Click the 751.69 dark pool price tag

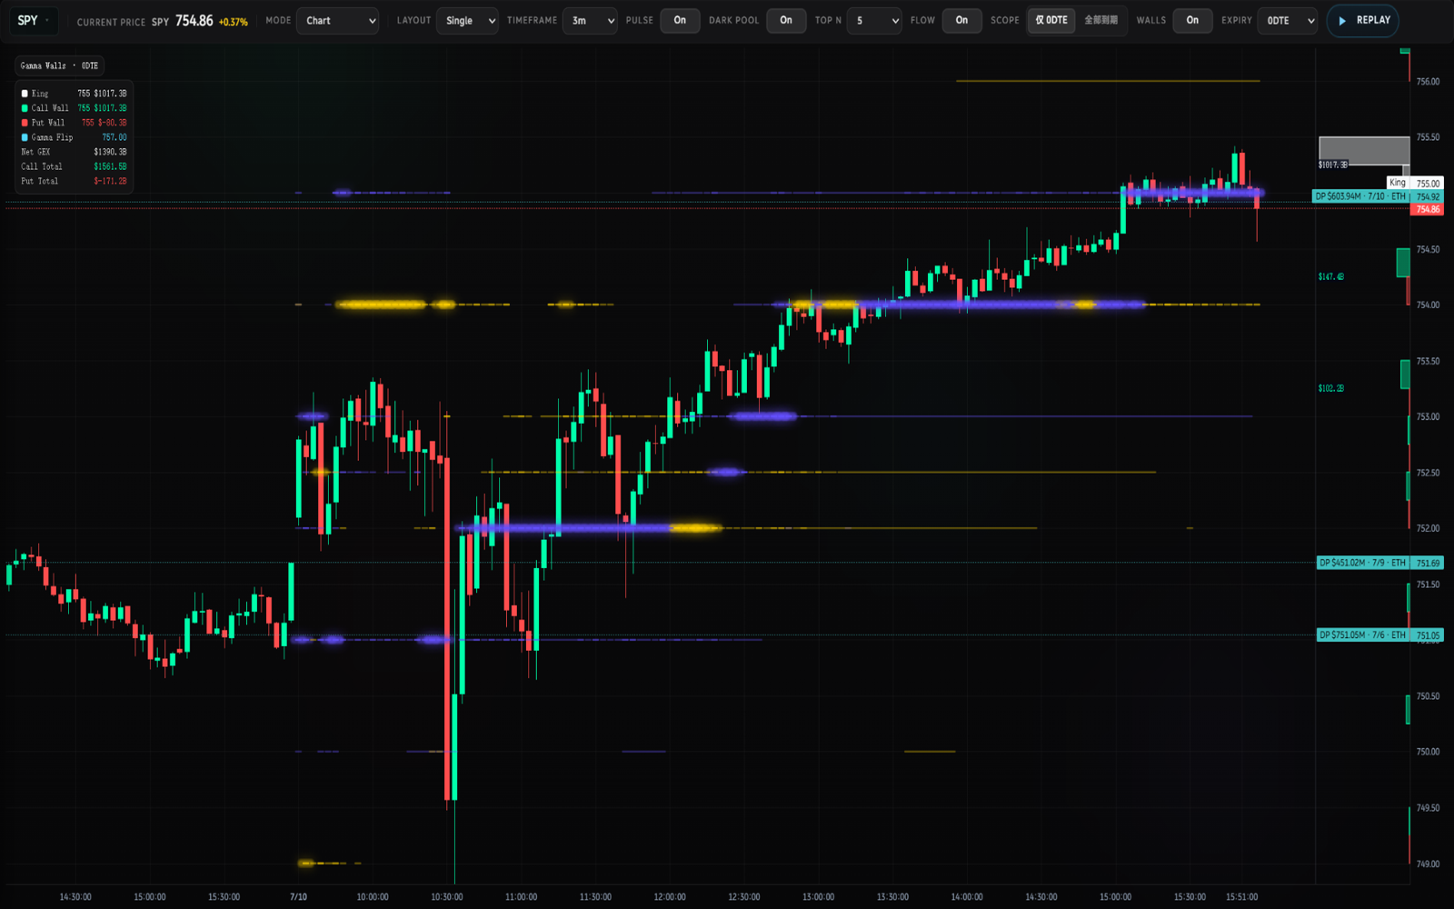pyautogui.click(x=1428, y=563)
